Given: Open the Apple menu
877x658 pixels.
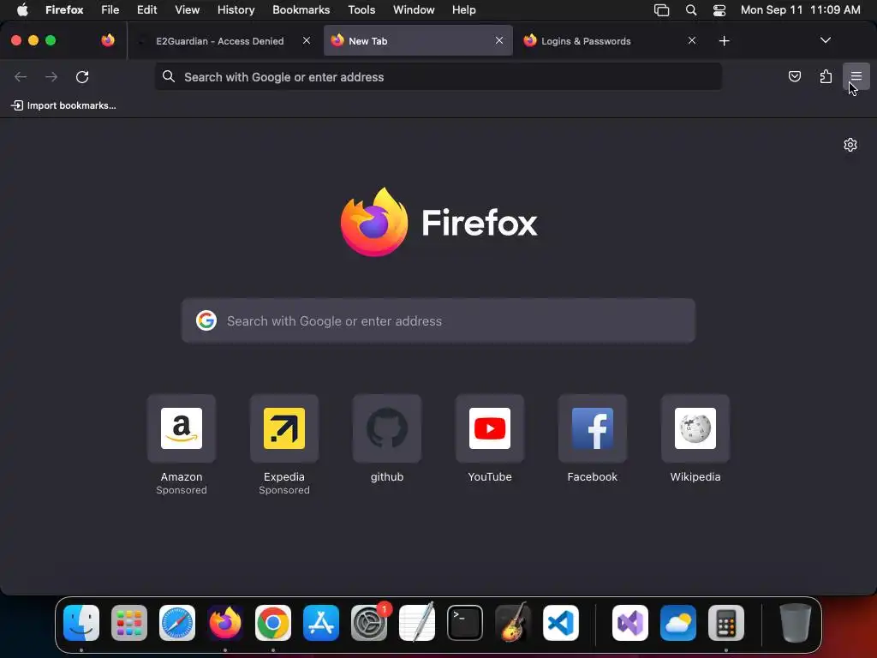Looking at the screenshot, I should [22, 9].
